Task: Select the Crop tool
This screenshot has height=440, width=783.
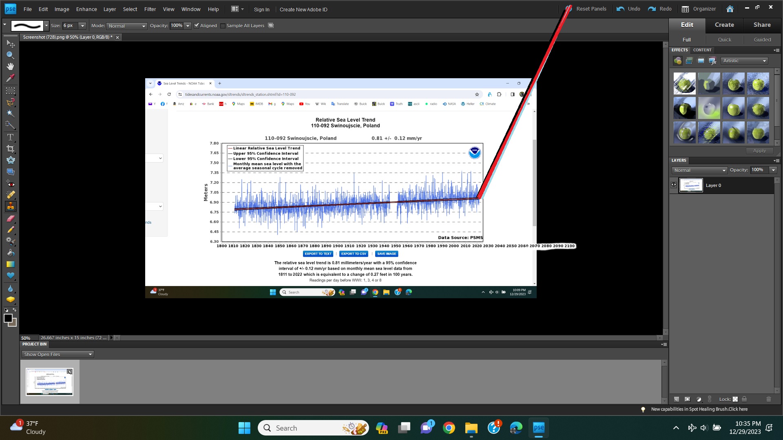Action: pyautogui.click(x=10, y=149)
